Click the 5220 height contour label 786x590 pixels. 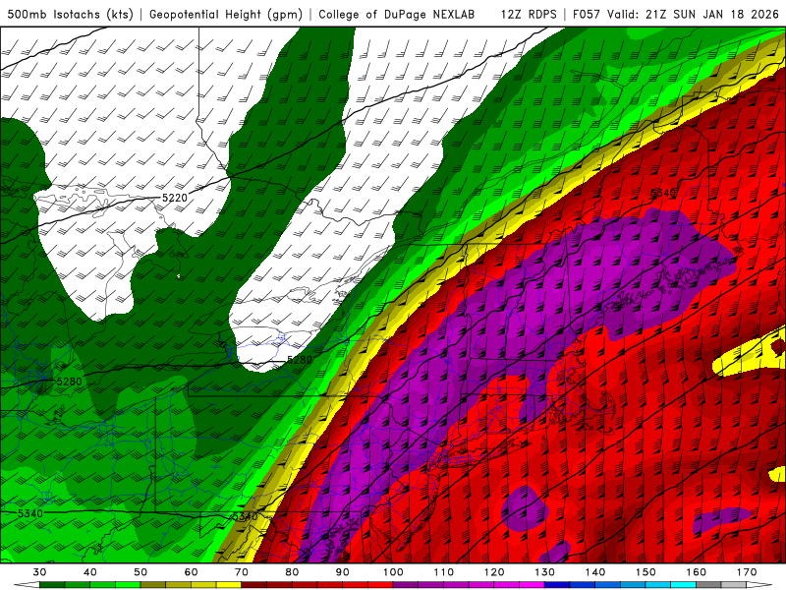(175, 198)
